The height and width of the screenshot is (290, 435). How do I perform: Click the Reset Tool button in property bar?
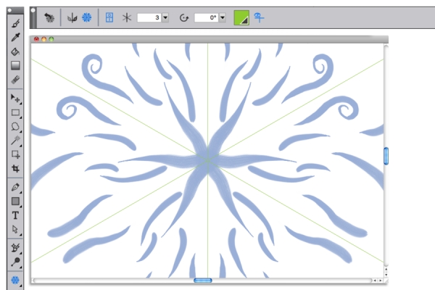[x=49, y=17]
